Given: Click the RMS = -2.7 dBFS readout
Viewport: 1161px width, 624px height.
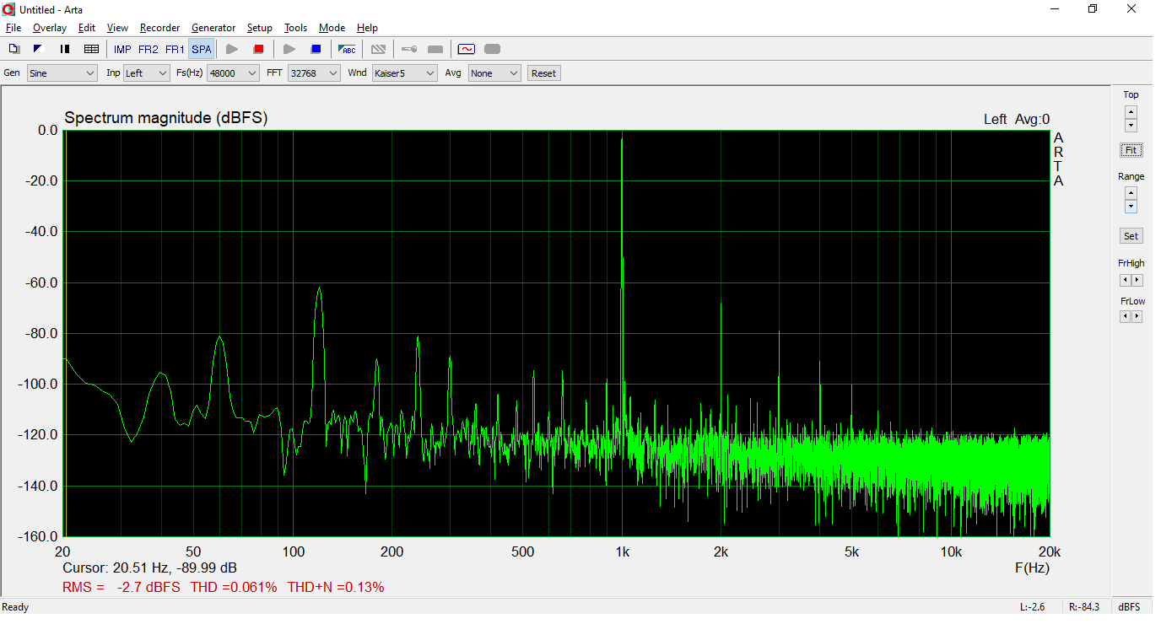Looking at the screenshot, I should pos(121,587).
